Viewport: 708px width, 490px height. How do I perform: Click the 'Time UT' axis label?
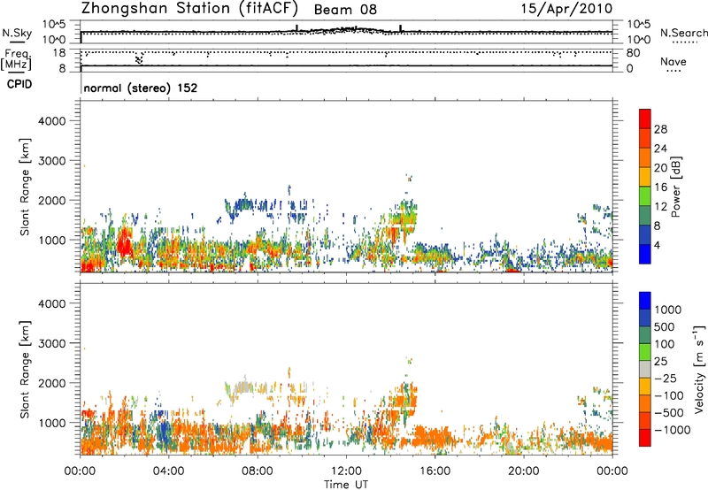[x=346, y=485]
